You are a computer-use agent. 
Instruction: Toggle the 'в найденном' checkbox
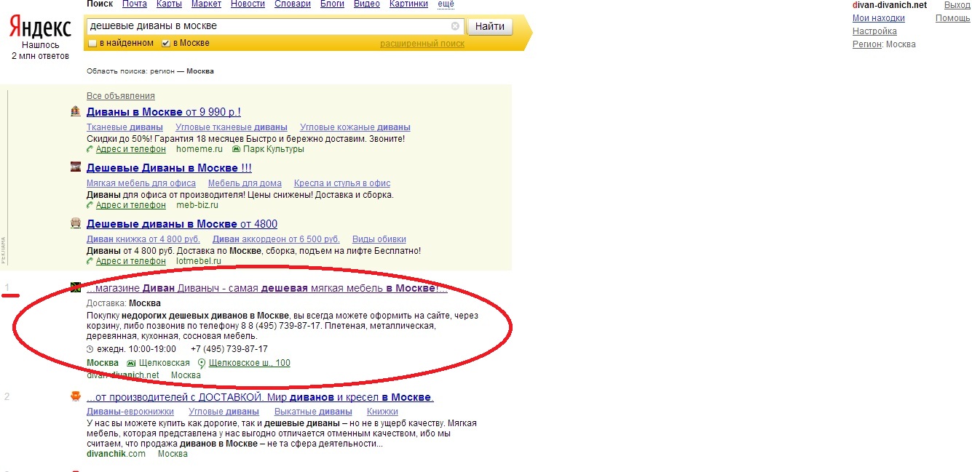(92, 44)
